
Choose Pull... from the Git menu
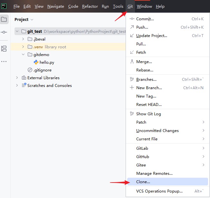click(x=167, y=44)
